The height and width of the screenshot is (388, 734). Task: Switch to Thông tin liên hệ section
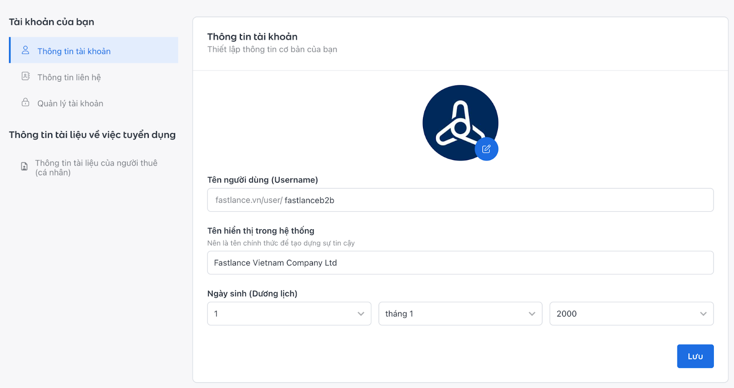point(69,78)
